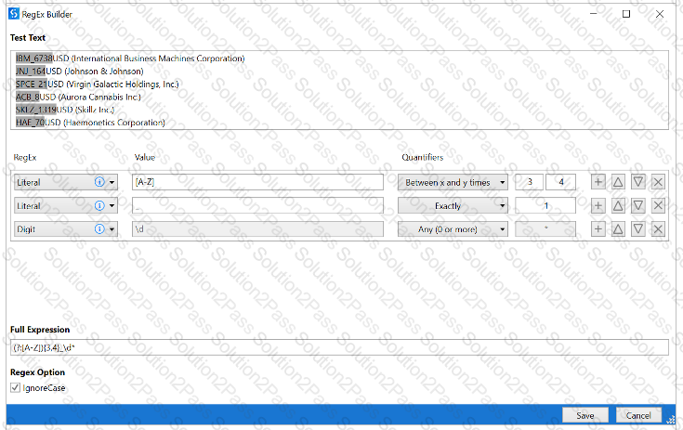The image size is (683, 430).
Task: Click the ACB_8USD Aurora Cannabis line
Action: 78,97
